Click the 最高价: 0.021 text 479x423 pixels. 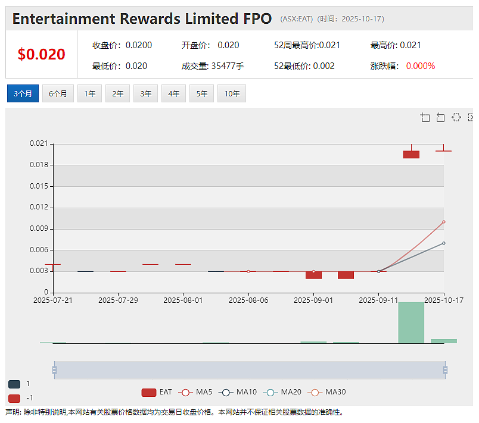[396, 45]
